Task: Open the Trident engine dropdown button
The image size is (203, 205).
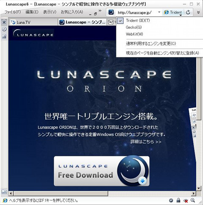Action: tap(173, 12)
